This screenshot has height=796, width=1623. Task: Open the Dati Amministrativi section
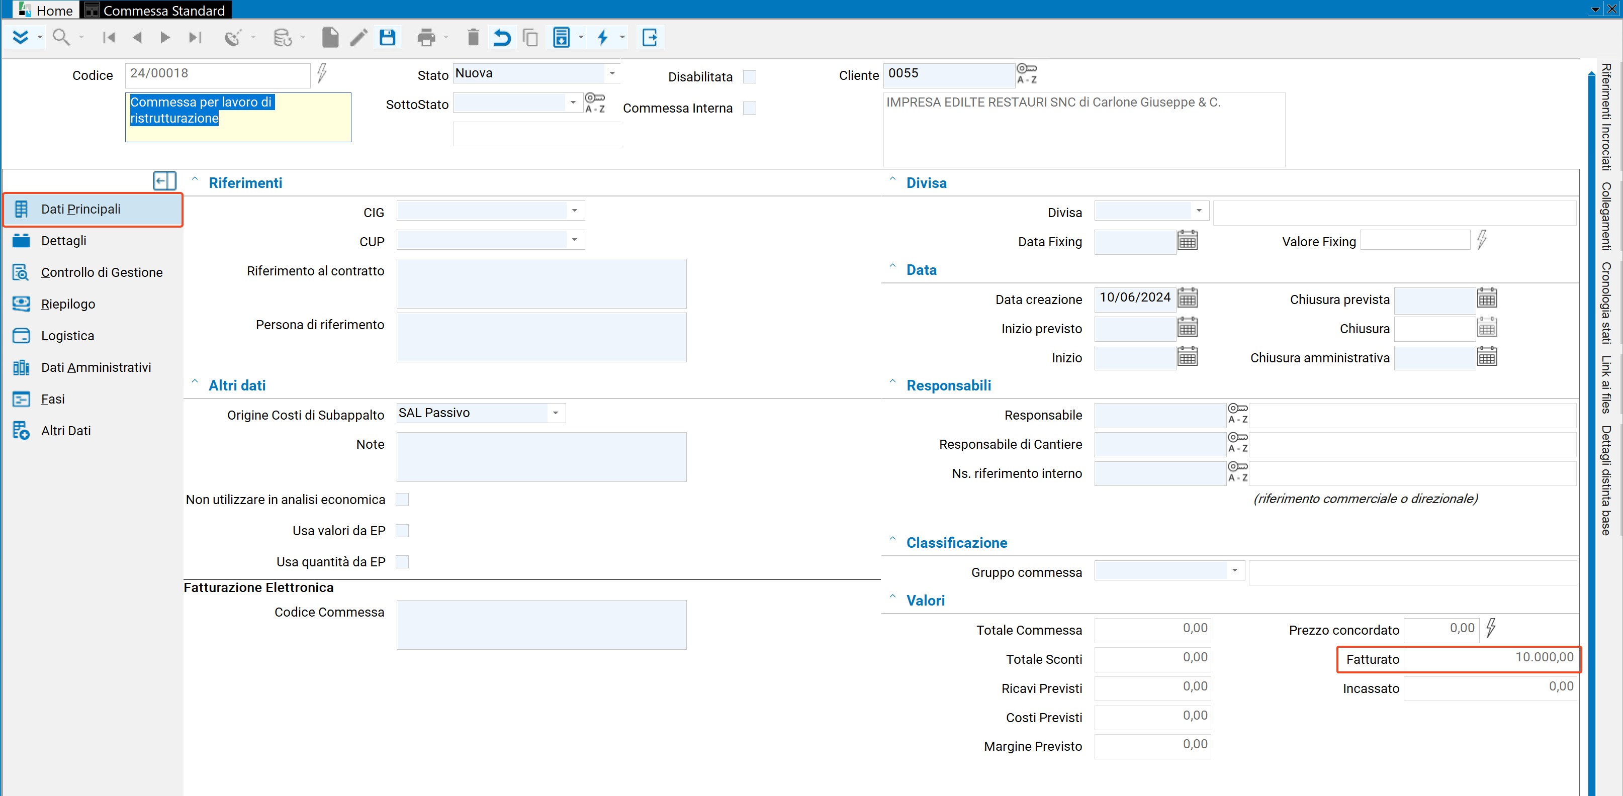point(93,367)
